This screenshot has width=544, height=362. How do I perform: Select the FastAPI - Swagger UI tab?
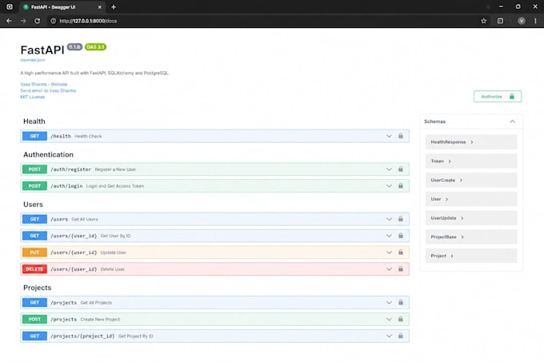62,7
